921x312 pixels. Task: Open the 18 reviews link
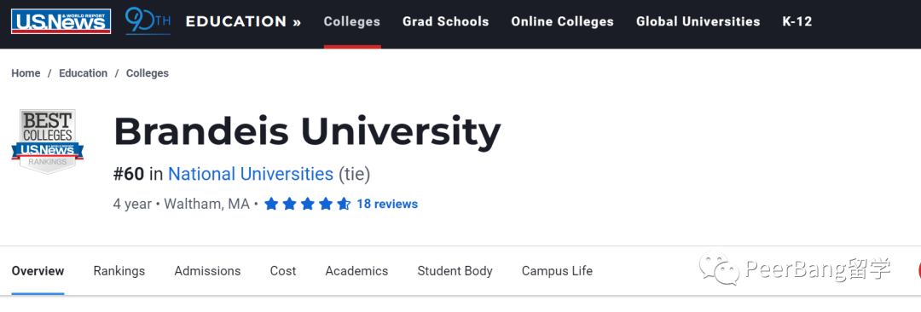[387, 204]
